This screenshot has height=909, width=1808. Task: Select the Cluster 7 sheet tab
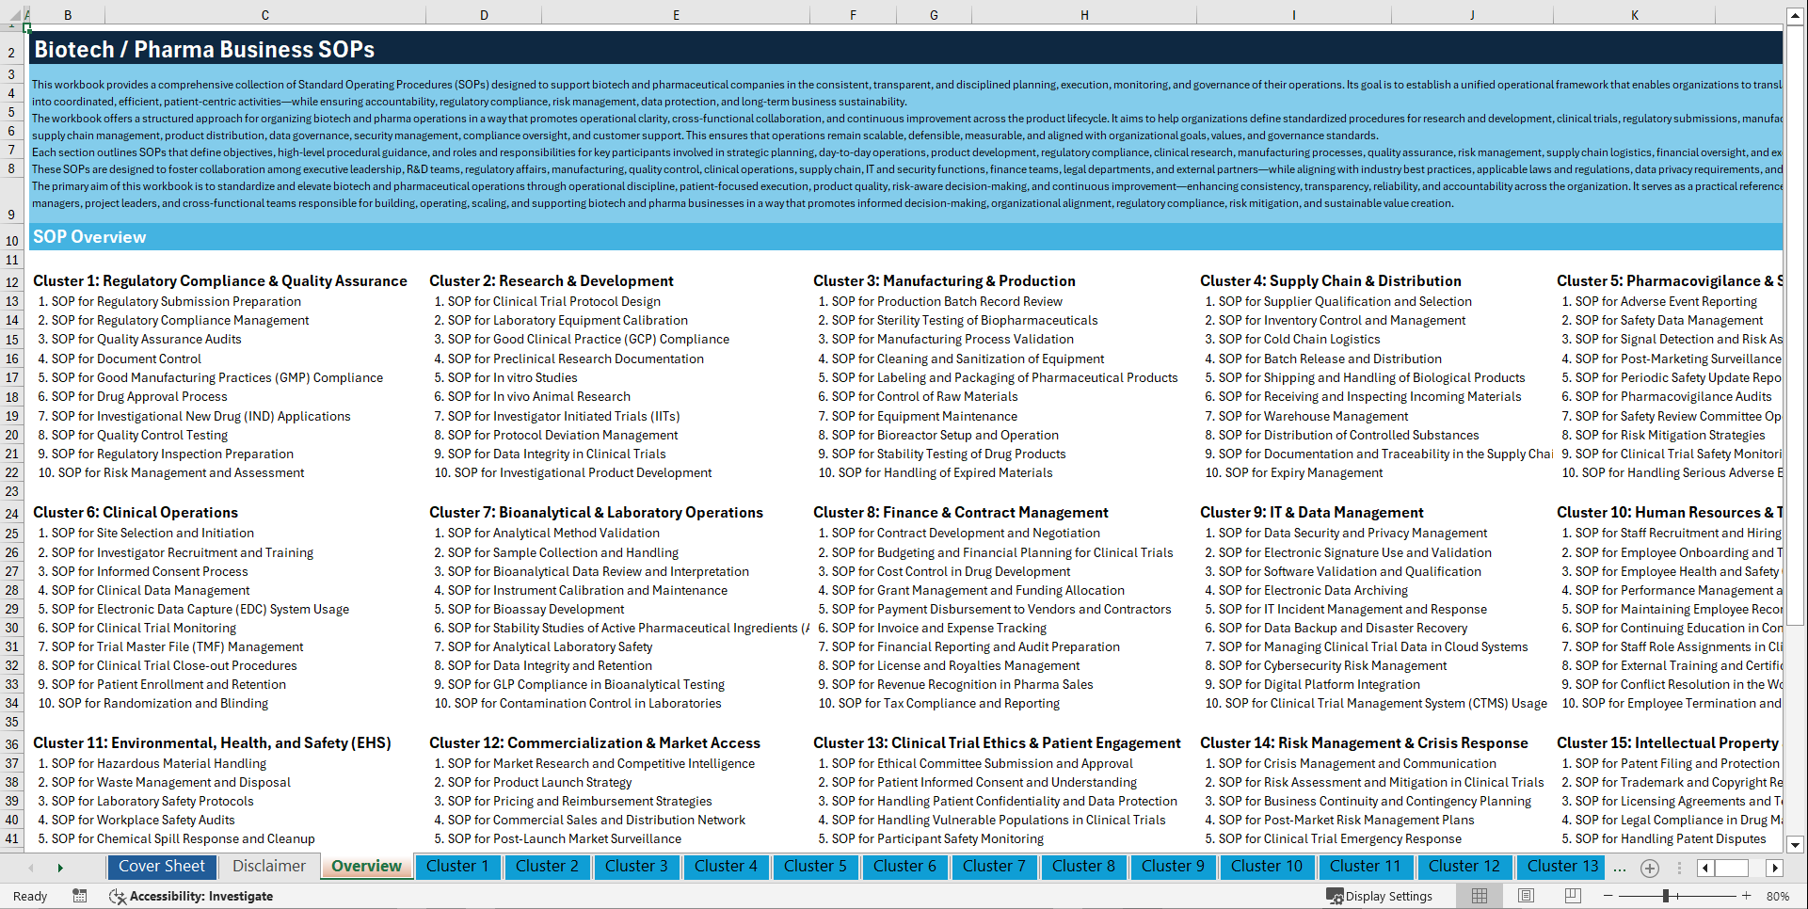coord(994,867)
